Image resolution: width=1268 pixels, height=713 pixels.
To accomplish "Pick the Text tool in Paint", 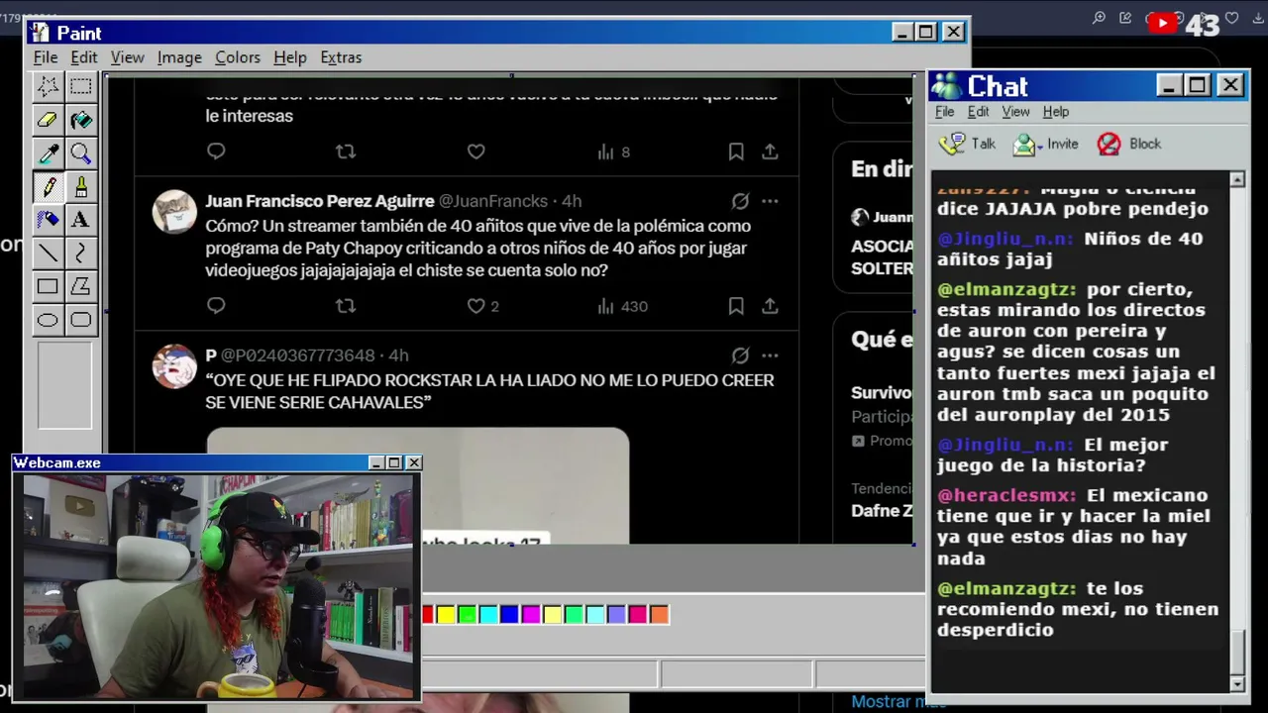I will click(x=81, y=220).
